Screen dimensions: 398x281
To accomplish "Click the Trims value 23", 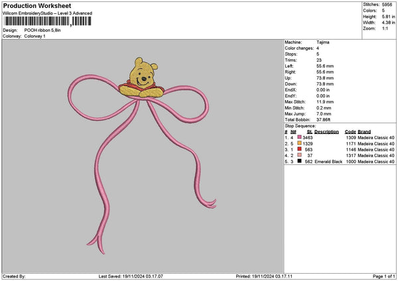I will click(319, 60).
